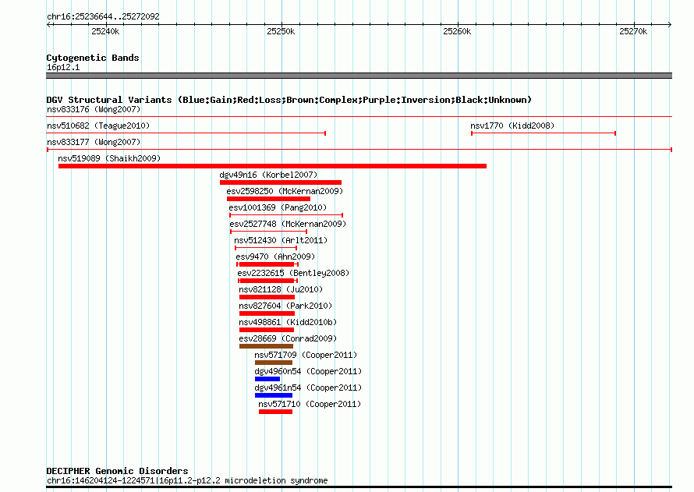Viewport: 694px width, 492px height.
Task: Open the 16p11.2-p12.2 microdeletion syndrome entry
Action: tap(187, 480)
